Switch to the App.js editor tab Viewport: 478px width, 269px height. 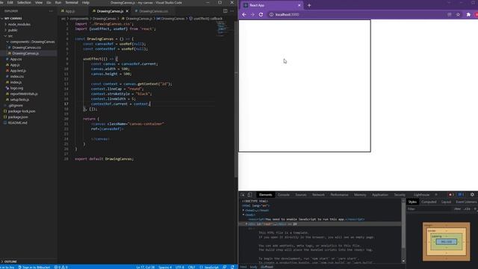[69, 11]
